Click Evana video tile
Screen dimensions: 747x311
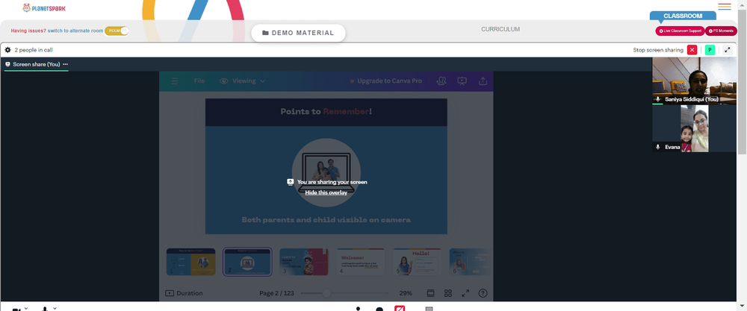(x=694, y=128)
